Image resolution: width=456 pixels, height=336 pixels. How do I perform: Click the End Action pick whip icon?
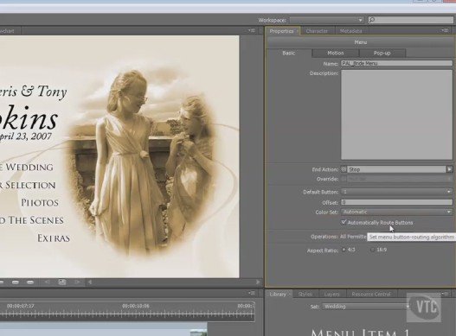[x=344, y=169]
